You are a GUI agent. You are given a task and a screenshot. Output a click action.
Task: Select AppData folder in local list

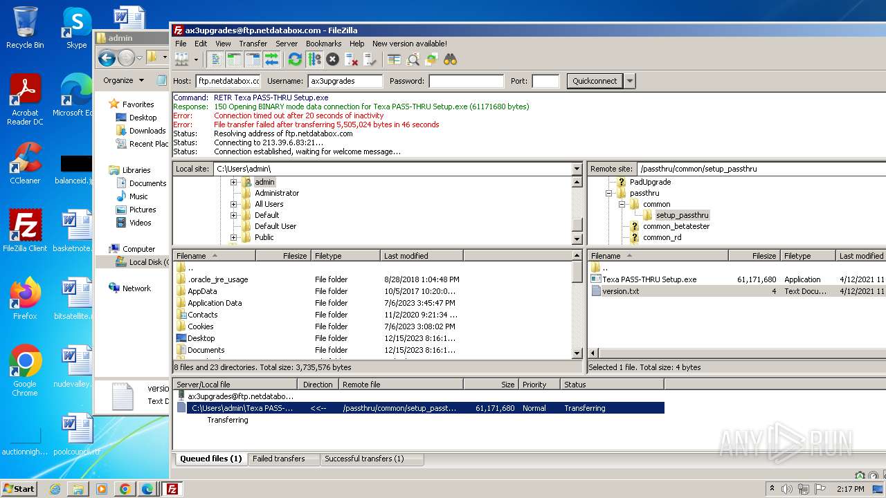pos(202,291)
